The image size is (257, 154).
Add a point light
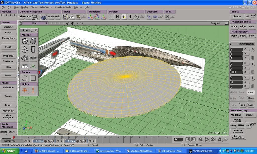pos(25,90)
